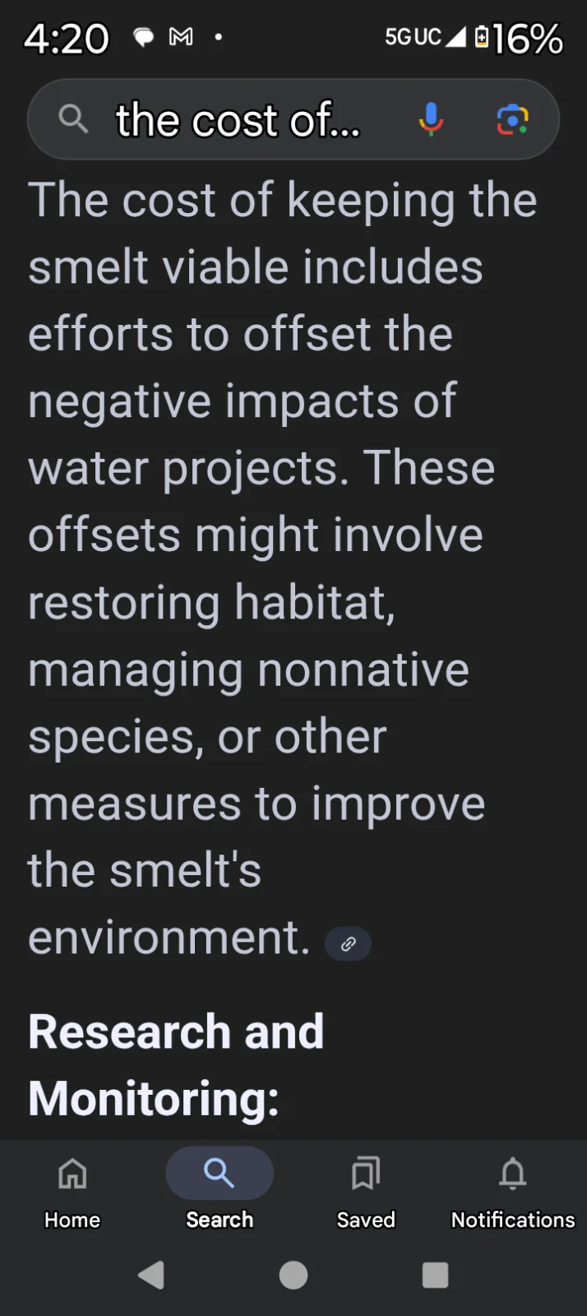Switch to the Home tab label
Screen dimensions: 587x1316
(x=72, y=1220)
